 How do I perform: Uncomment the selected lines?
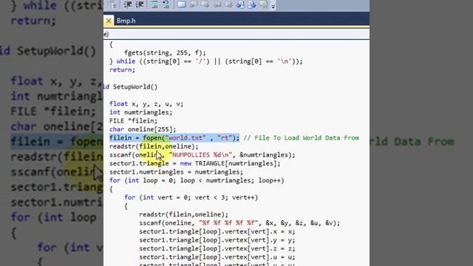tap(166, 4)
